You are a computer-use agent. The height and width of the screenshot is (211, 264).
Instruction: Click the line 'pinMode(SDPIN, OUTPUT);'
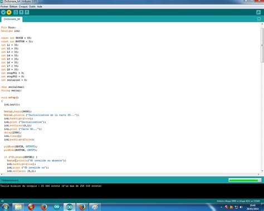(x=21, y=146)
